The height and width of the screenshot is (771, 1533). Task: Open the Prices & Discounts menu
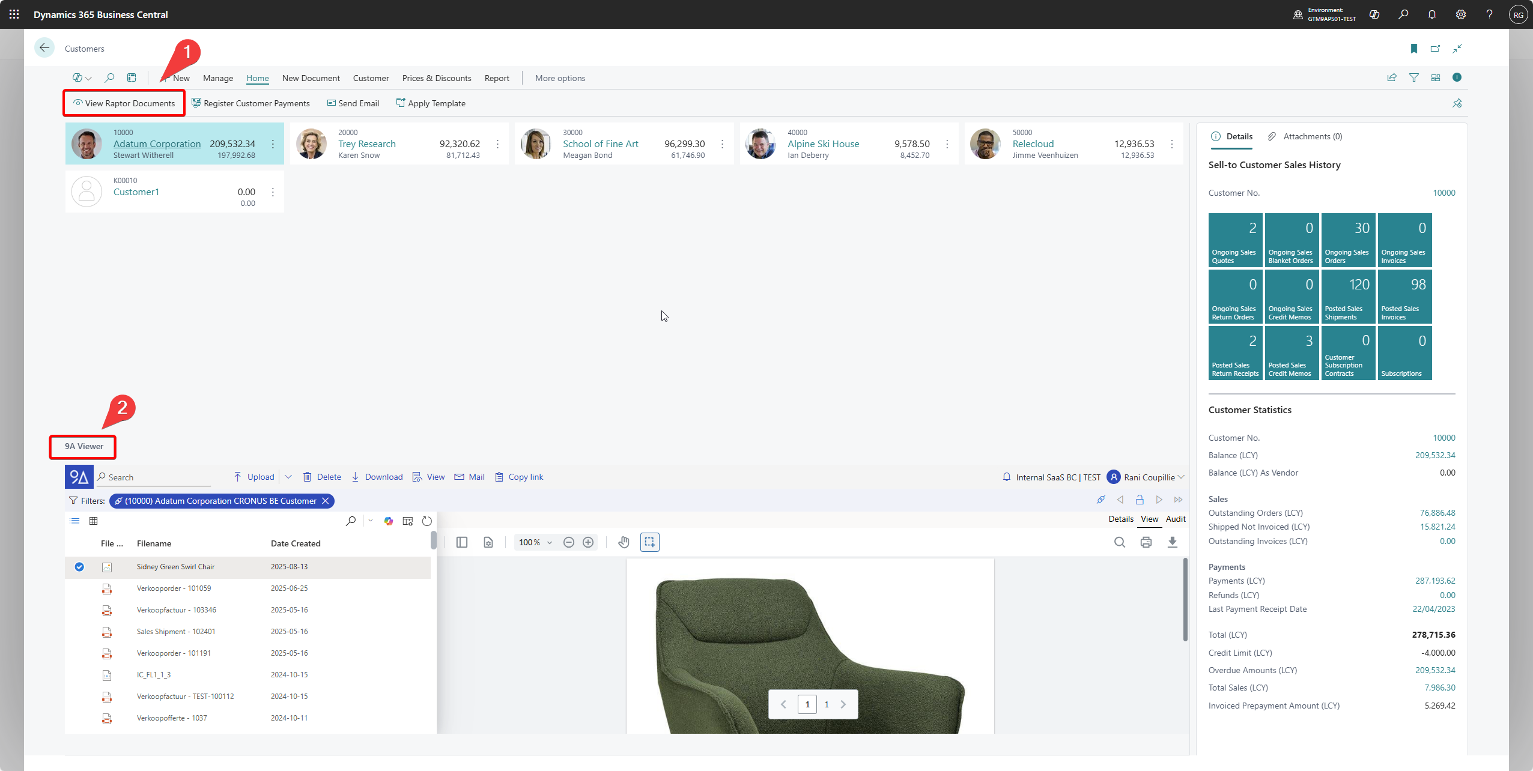(x=436, y=78)
